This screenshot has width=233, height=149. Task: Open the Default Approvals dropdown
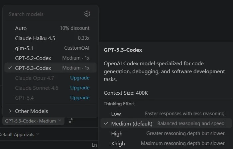19,134
